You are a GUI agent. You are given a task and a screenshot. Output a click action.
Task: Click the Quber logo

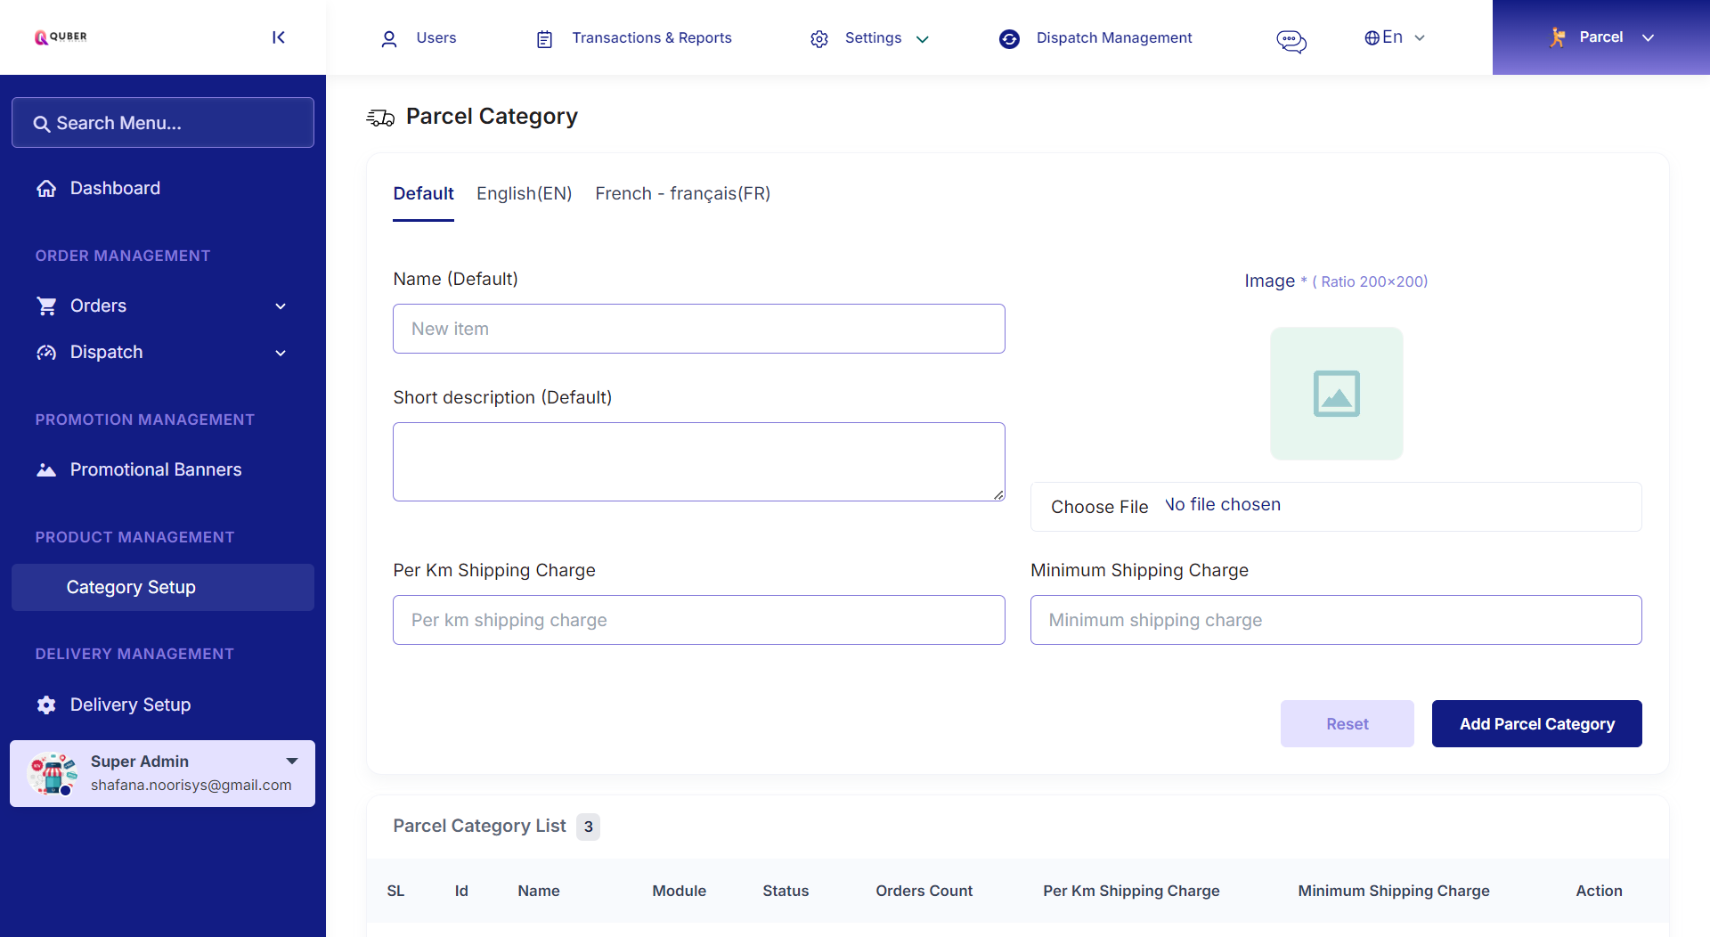coord(60,37)
